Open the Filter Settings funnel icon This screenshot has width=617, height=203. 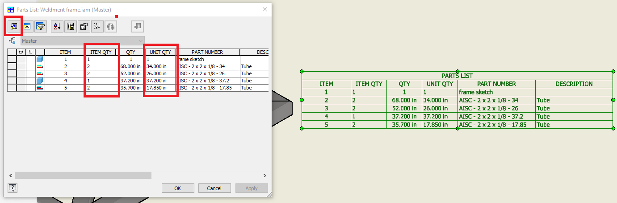coord(41,26)
